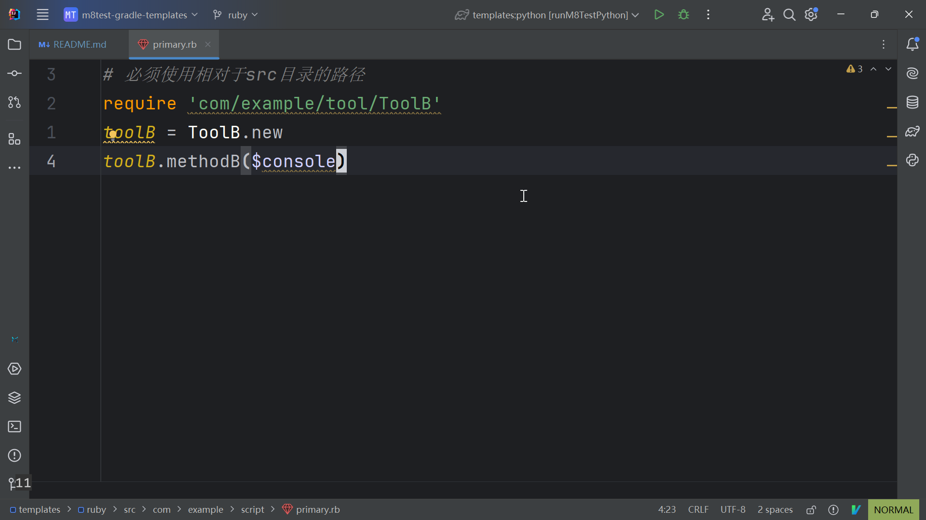Click the 3 warnings inspection indicator
The width and height of the screenshot is (926, 520).
[x=854, y=69]
